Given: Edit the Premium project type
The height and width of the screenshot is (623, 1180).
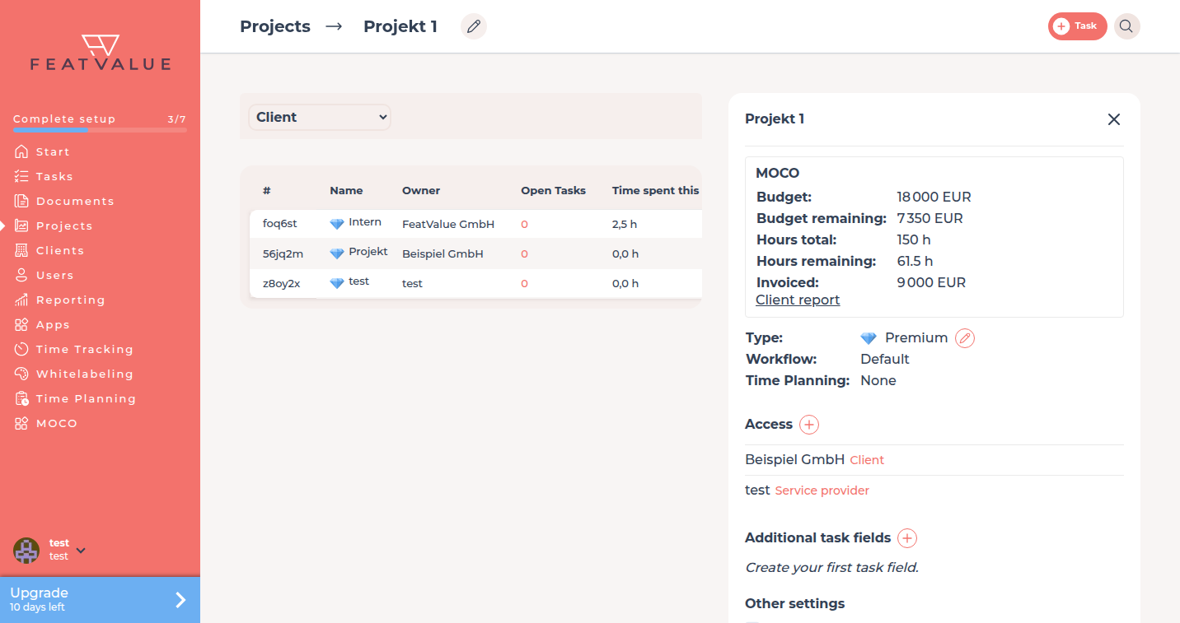Looking at the screenshot, I should click(965, 338).
